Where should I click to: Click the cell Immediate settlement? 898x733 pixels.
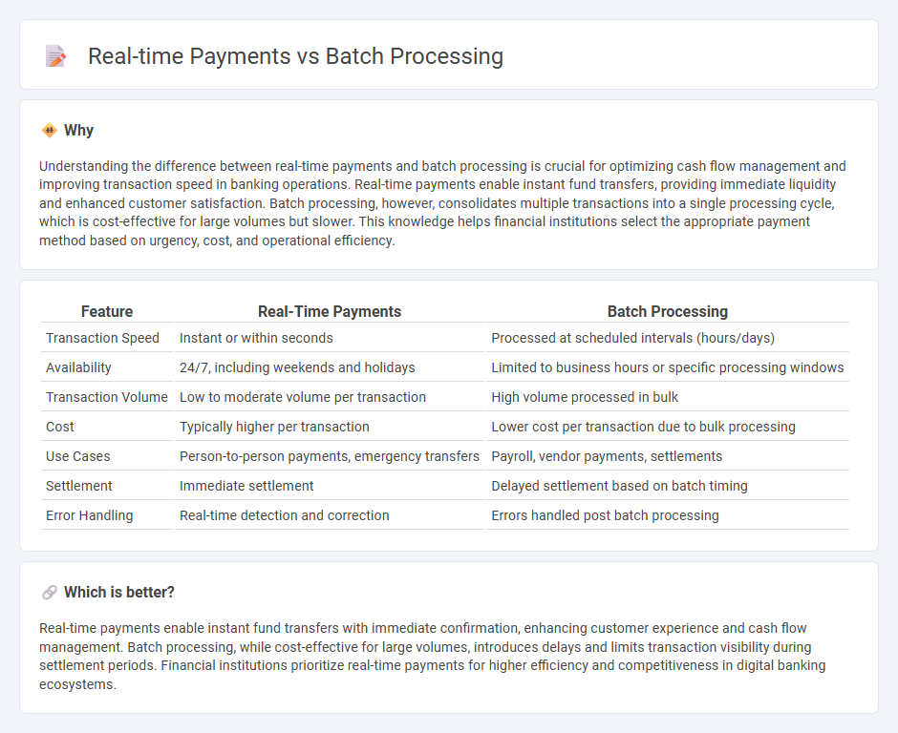pos(330,486)
